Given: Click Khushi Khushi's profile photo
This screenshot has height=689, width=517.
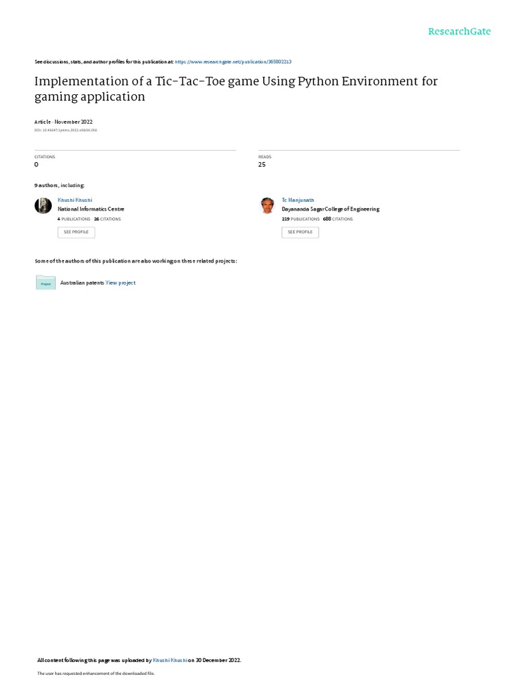Looking at the screenshot, I should tap(43, 206).
